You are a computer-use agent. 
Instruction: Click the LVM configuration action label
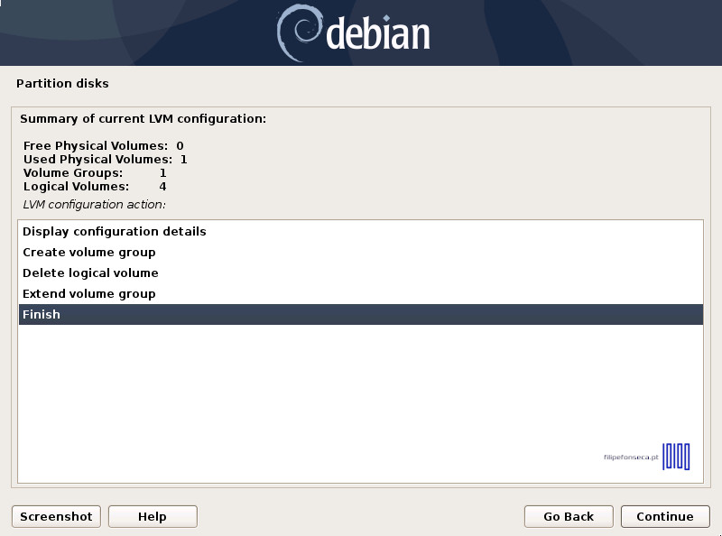point(101,204)
